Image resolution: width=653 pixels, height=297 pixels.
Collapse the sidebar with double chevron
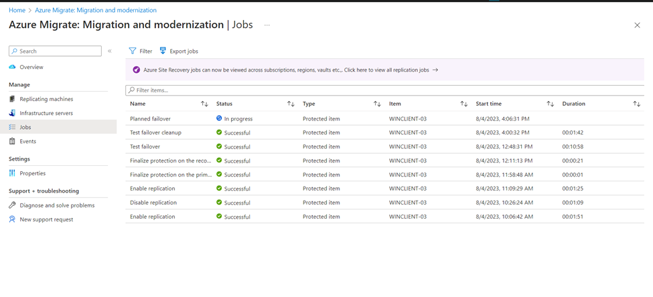[x=110, y=51]
